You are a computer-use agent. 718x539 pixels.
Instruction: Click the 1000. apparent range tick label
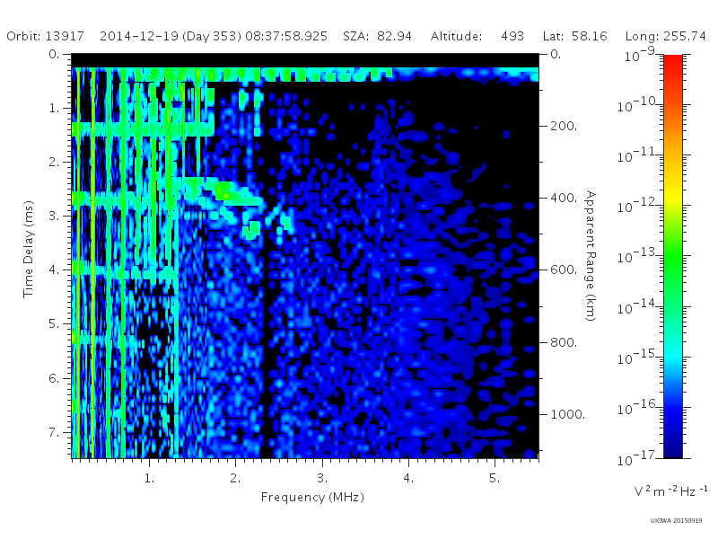coord(568,414)
